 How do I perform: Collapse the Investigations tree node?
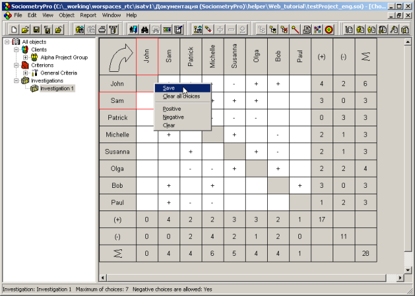(x=16, y=80)
